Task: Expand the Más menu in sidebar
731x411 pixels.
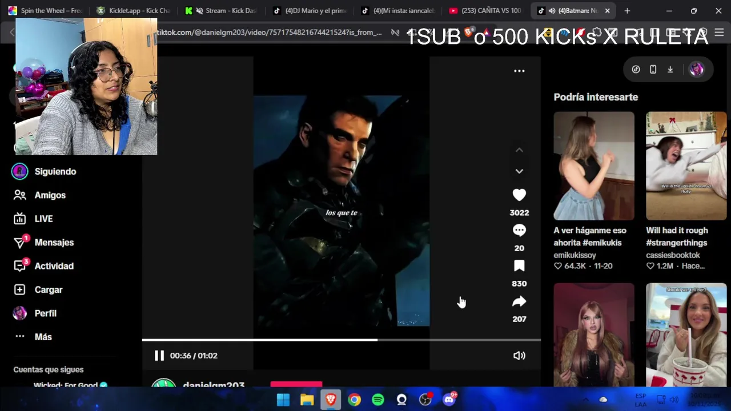Action: 43,337
